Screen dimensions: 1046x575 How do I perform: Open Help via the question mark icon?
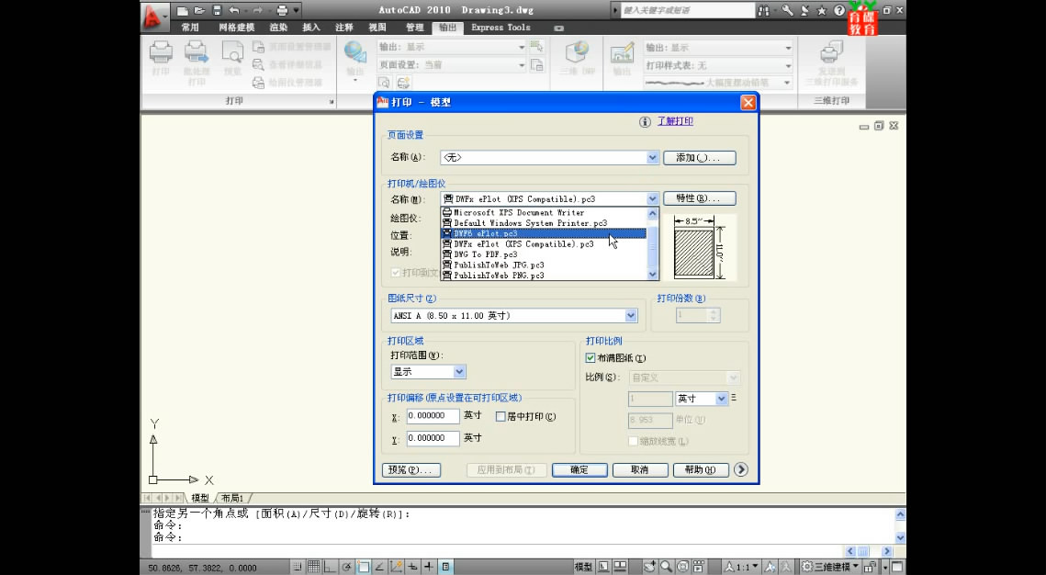pos(839,11)
